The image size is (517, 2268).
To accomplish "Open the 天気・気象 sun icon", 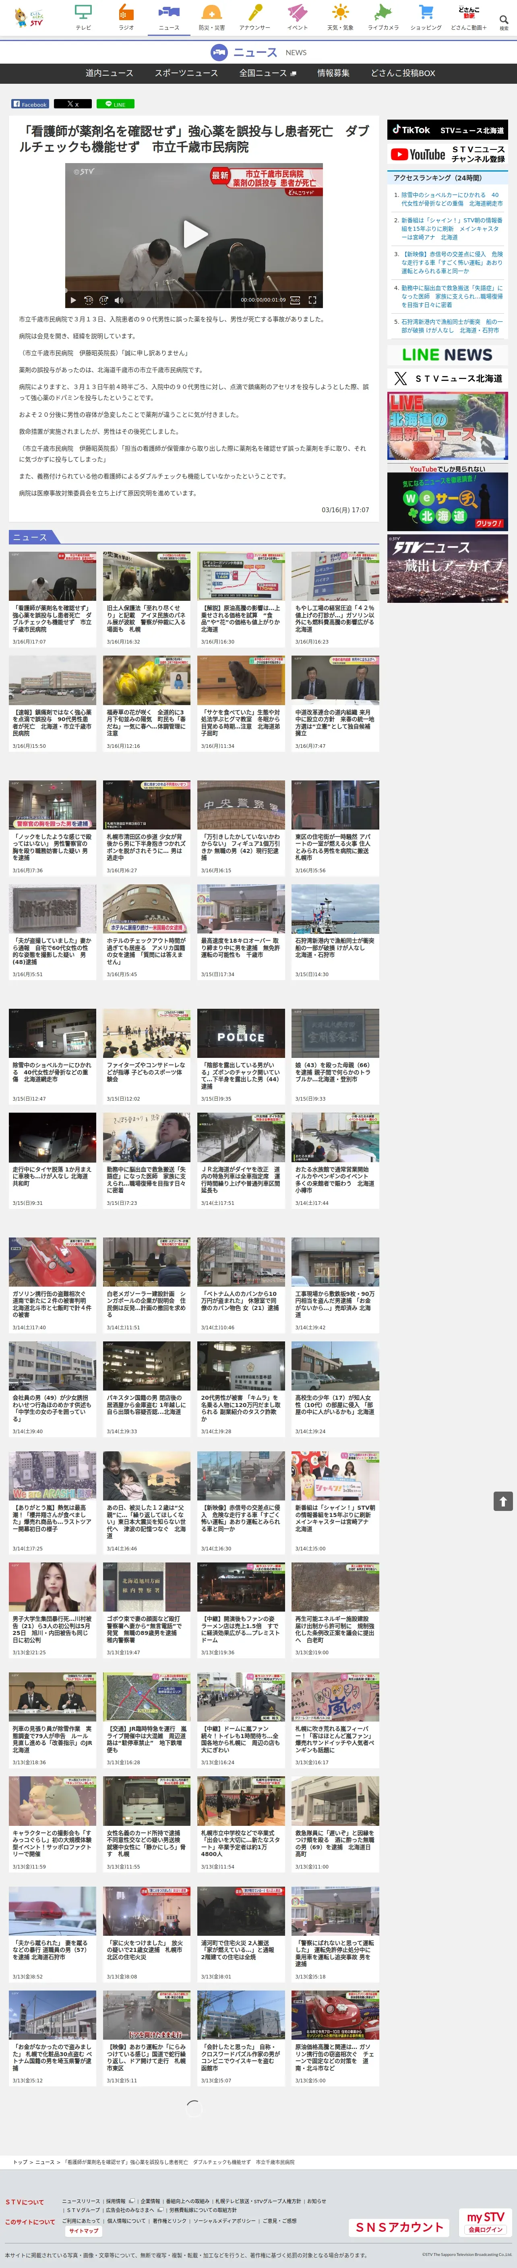I will click(339, 16).
